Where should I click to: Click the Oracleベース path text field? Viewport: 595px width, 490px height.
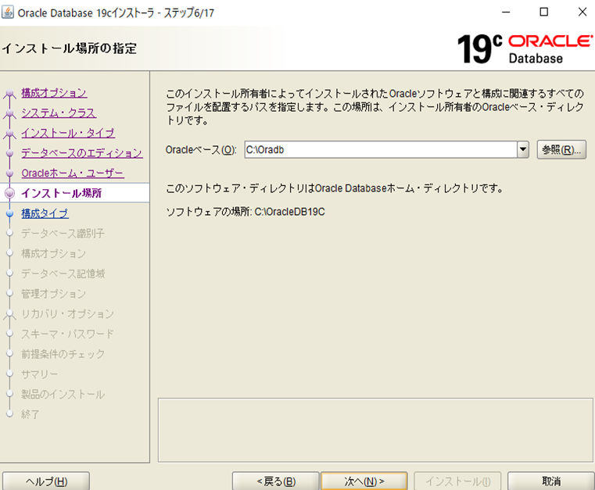[x=380, y=149]
